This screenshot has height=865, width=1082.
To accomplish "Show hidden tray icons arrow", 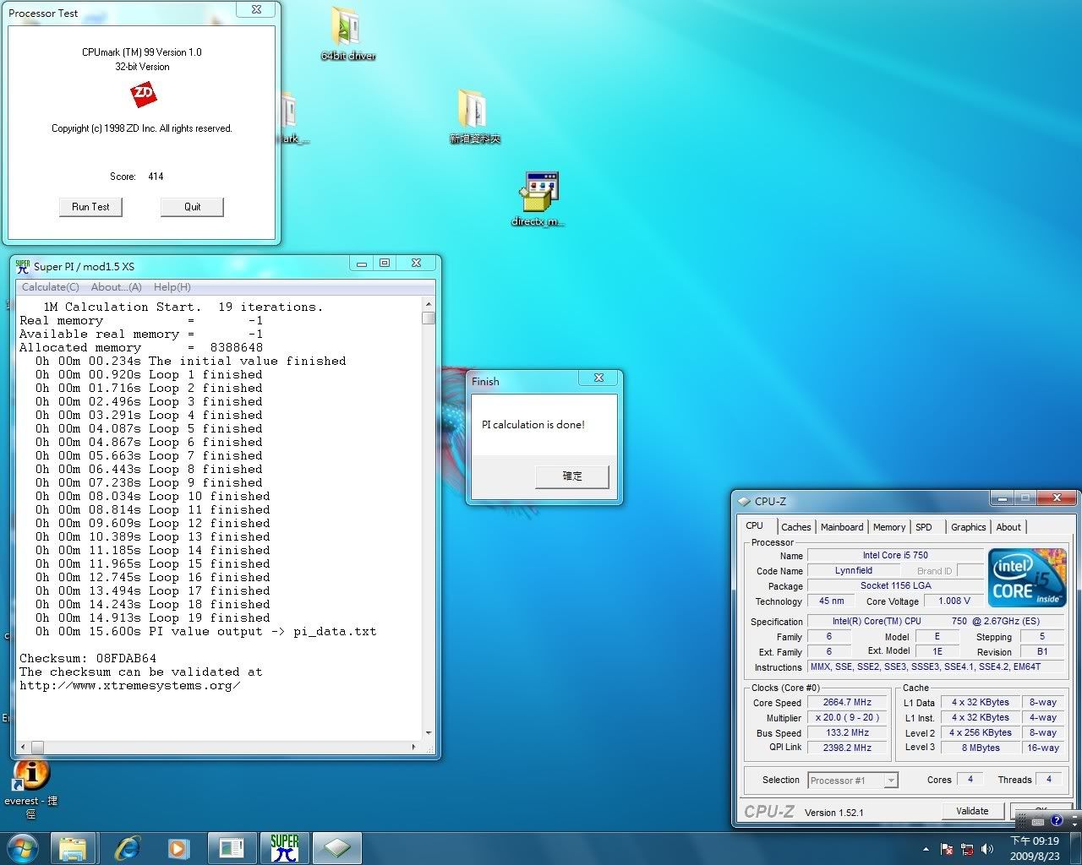I will (926, 849).
